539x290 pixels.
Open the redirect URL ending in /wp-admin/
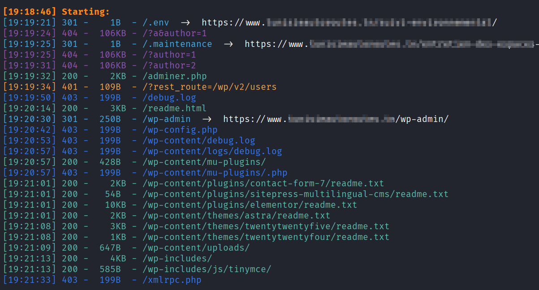336,119
